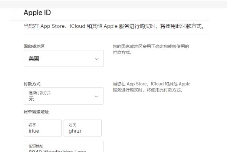Screen dimensions: 227x152
Task: Open the 选择付款方式 dropdown chevron
Action: (96, 96)
